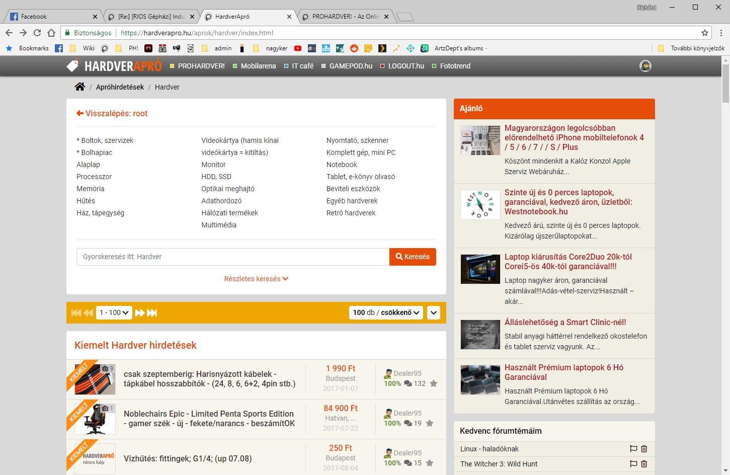The height and width of the screenshot is (475, 730).
Task: Open Retró hardverek category
Action: (351, 213)
